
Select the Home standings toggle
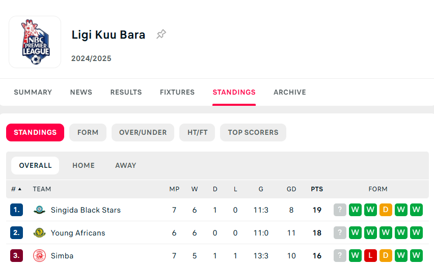84,165
